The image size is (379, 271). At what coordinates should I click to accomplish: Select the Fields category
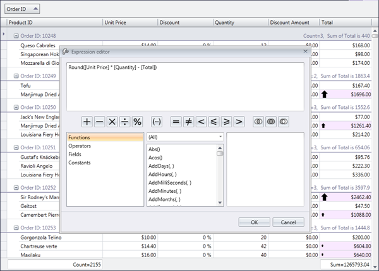click(105, 154)
